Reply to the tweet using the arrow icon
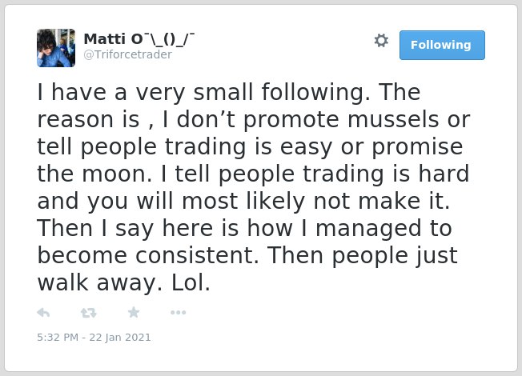Image resolution: width=522 pixels, height=376 pixels. point(43,313)
